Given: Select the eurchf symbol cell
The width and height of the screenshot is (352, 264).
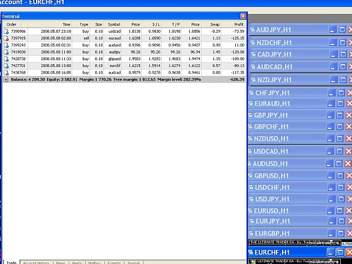Looking at the screenshot, I should point(113,66).
